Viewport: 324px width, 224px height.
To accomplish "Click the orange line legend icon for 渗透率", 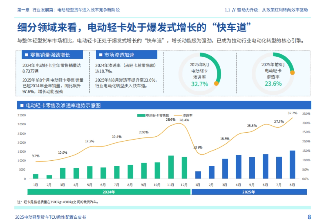I will pos(178,115).
